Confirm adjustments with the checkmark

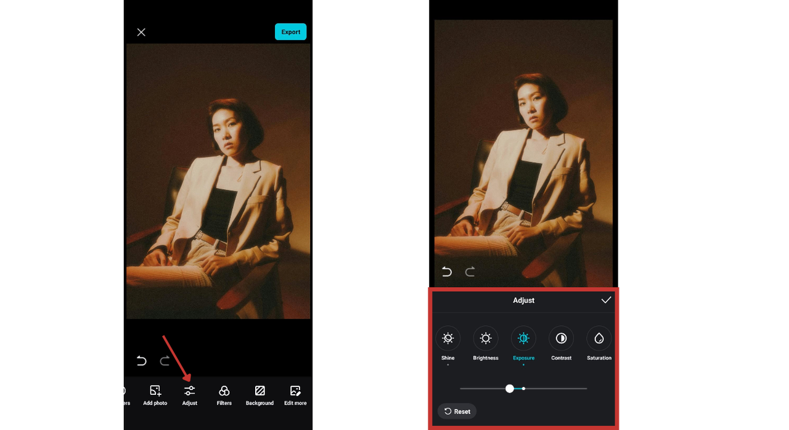(606, 300)
